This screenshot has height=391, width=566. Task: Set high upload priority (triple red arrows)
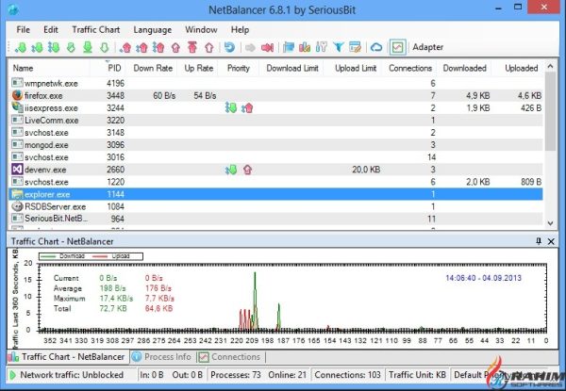tap(158, 47)
